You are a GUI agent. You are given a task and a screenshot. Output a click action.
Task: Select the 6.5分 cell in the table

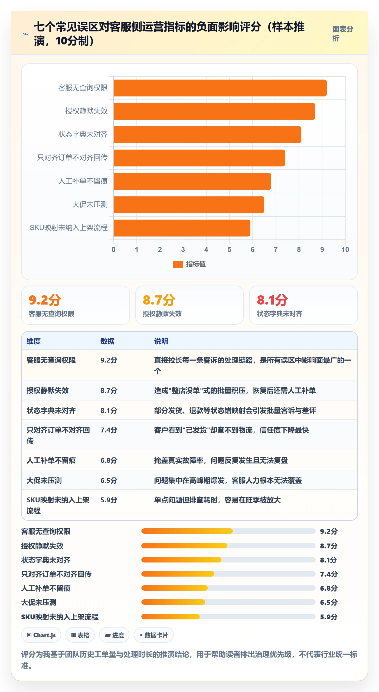point(109,480)
